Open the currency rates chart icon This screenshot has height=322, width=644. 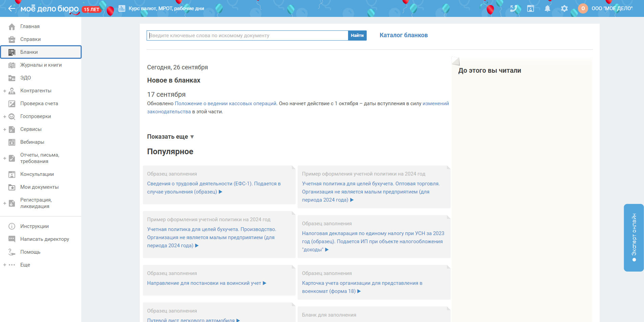point(122,8)
